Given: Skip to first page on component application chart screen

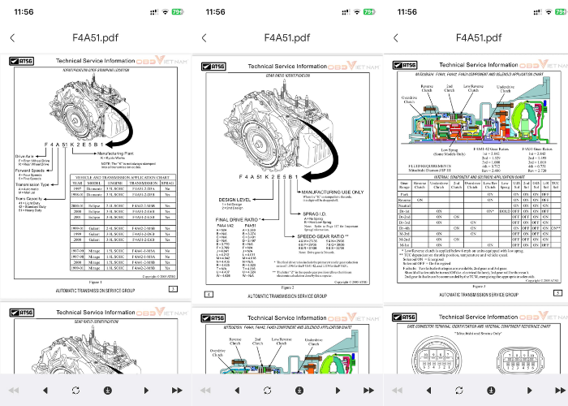Looking at the screenshot, I should coord(397,391).
